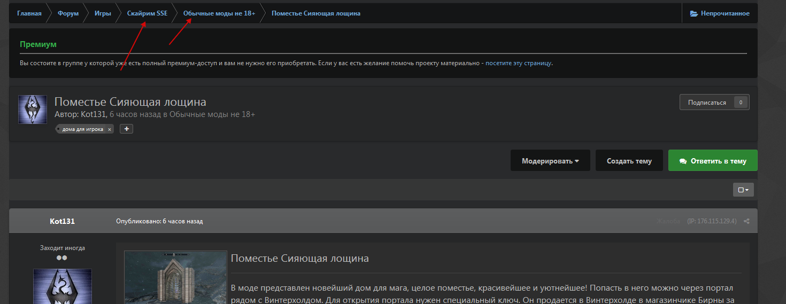Viewport: 786px width, 304px height.
Task: Click the Создать тему button
Action: point(629,161)
